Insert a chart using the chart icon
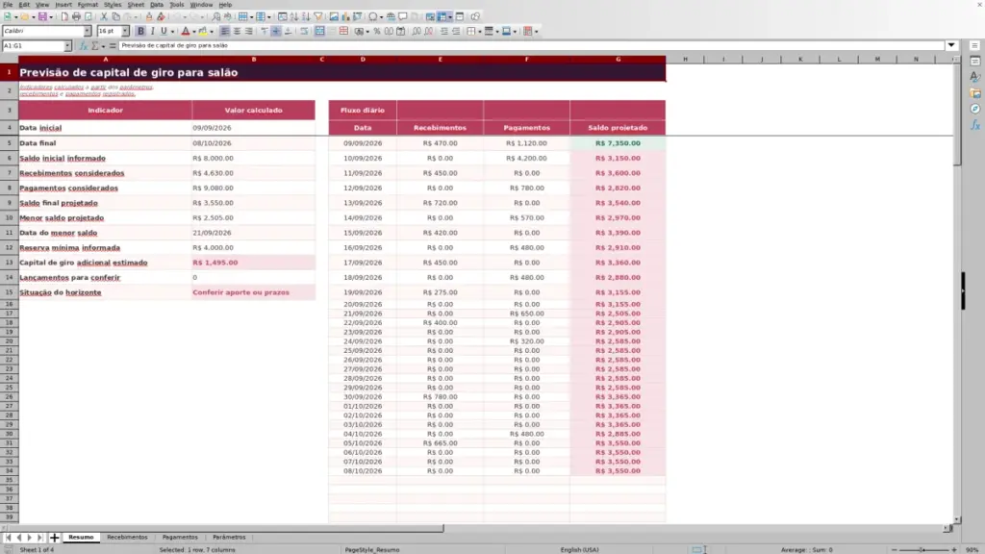985x554 pixels. tap(345, 16)
